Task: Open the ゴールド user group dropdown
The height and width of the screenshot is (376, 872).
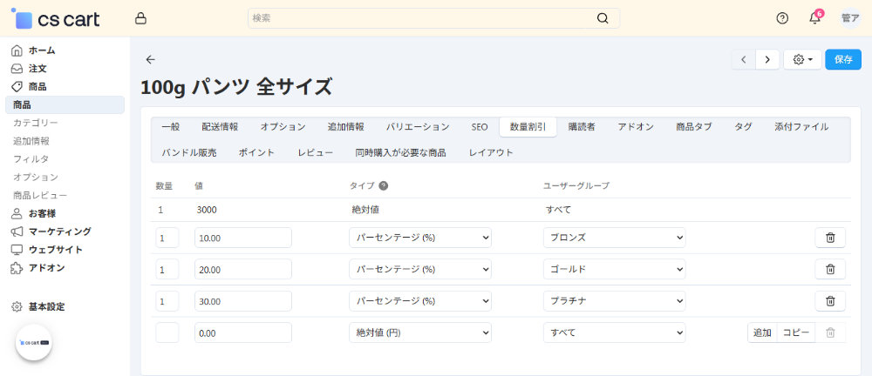Action: pyautogui.click(x=614, y=270)
